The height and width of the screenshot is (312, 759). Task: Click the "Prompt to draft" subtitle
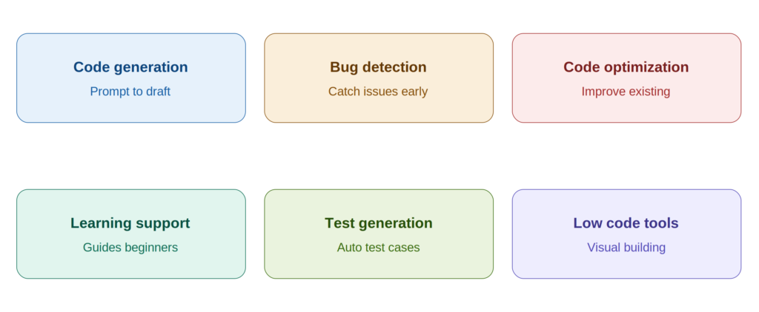[x=130, y=91]
